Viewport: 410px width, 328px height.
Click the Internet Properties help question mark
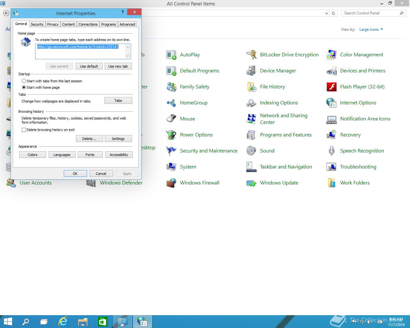[123, 12]
